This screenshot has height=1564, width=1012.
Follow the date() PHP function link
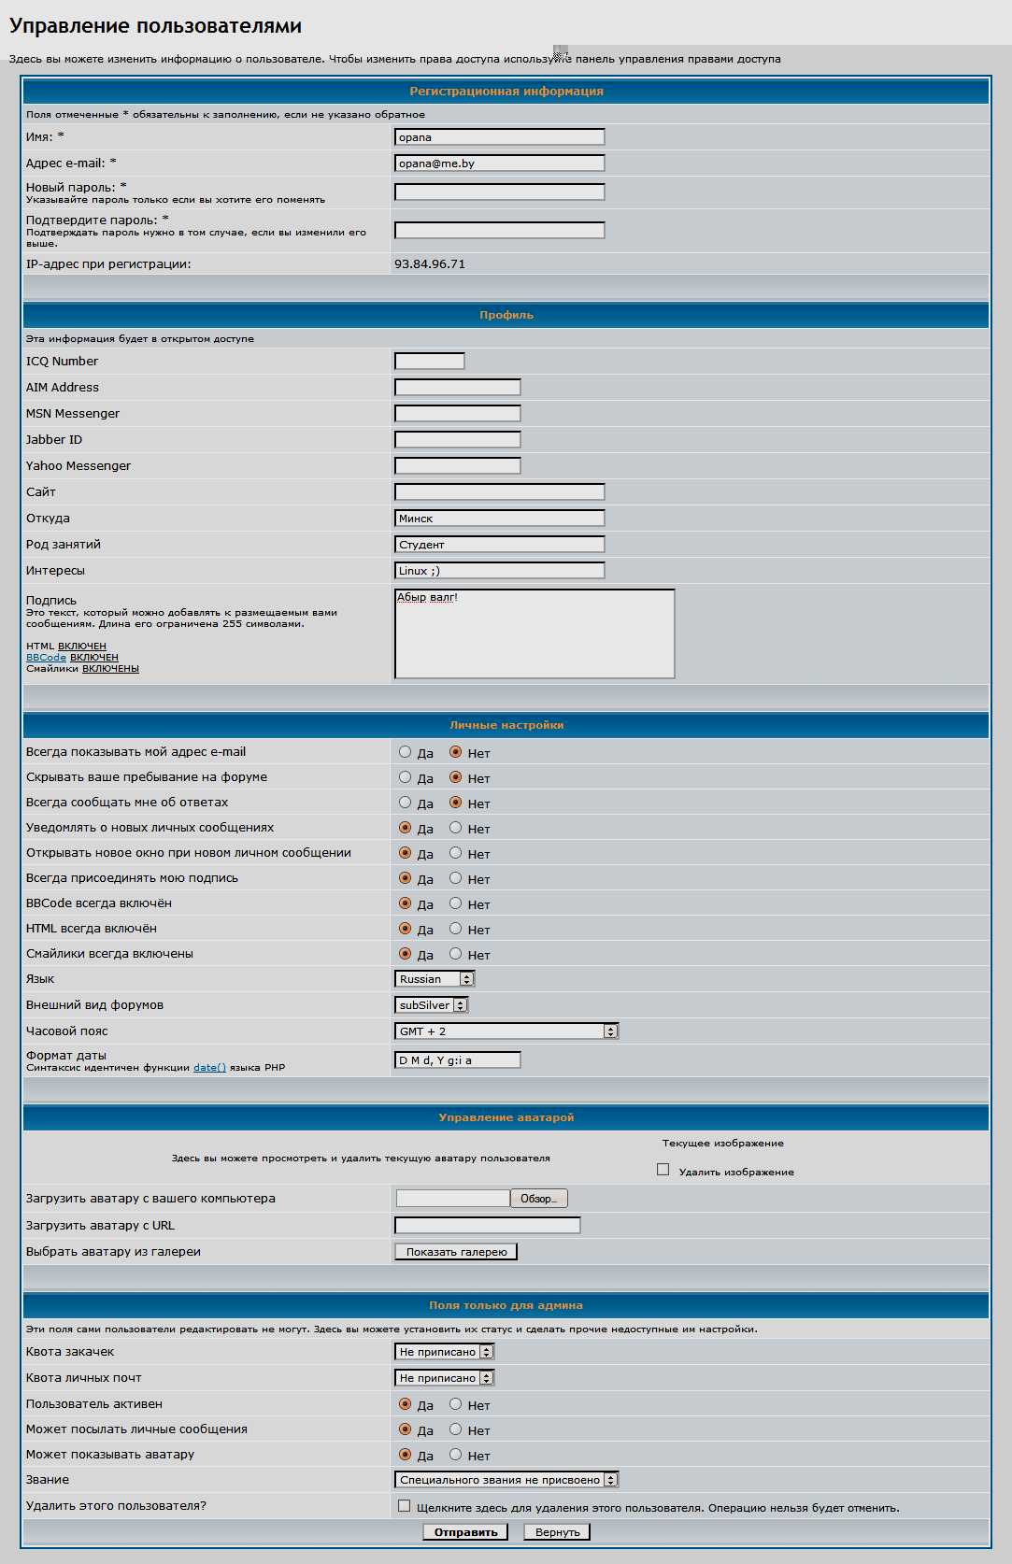(x=209, y=1068)
